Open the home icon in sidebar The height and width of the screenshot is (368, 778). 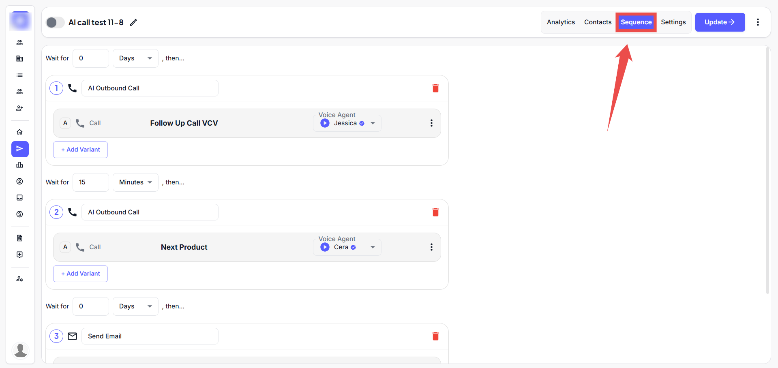point(19,132)
